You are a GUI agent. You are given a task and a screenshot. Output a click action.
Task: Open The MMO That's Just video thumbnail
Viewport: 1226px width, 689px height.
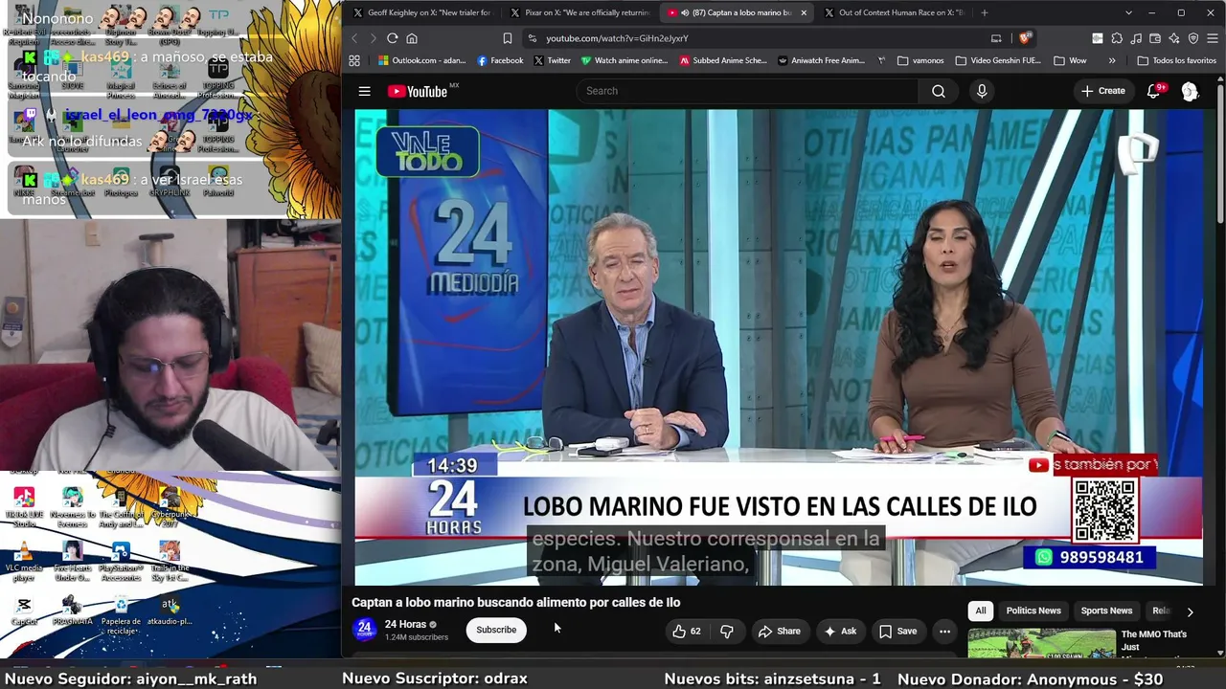click(x=1041, y=643)
